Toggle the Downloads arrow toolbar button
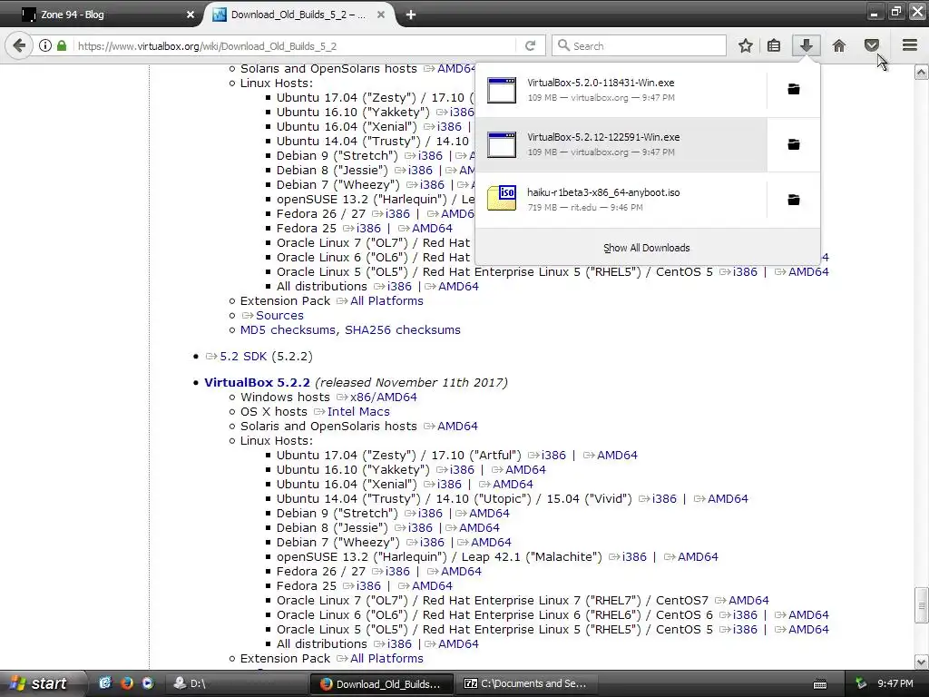This screenshot has height=697, width=929. (806, 45)
